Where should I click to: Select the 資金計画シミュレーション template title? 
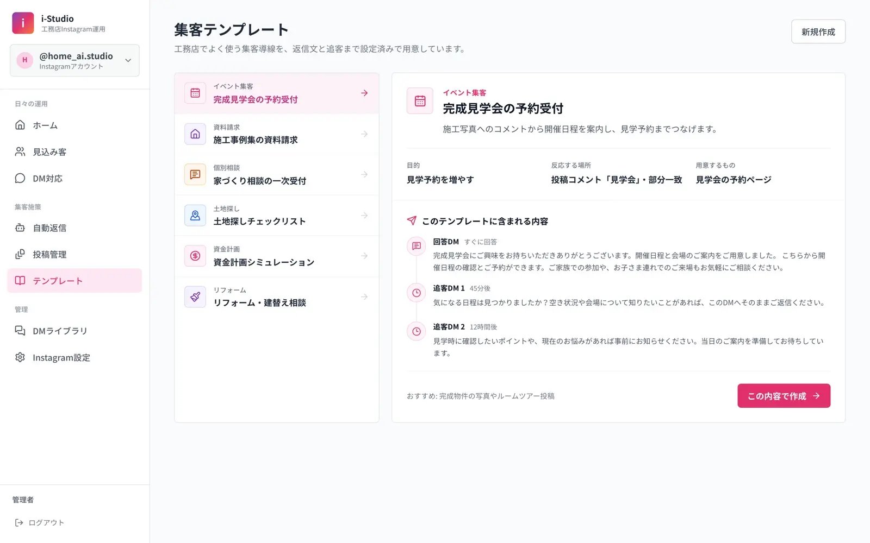tap(264, 262)
